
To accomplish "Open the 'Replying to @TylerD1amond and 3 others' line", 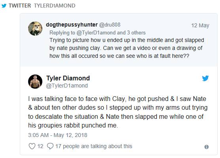I will [x=97, y=33].
